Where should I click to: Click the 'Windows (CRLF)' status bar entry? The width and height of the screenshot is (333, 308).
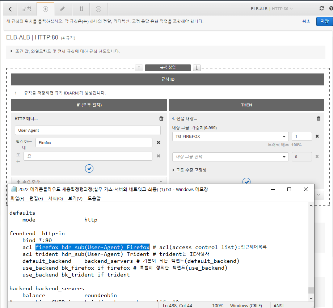point(246,305)
